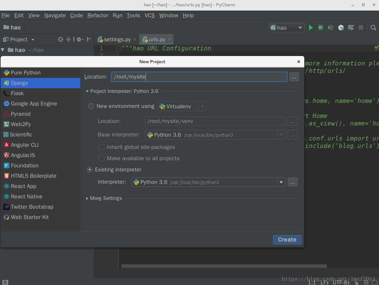The image size is (379, 285).
Task: Click tool window toggle icon in status bar
Action: point(5,282)
